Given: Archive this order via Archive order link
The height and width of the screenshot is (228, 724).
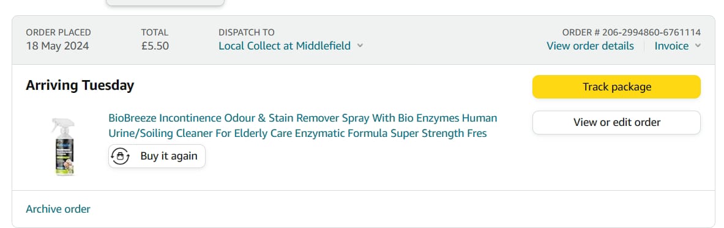Looking at the screenshot, I should 58,209.
